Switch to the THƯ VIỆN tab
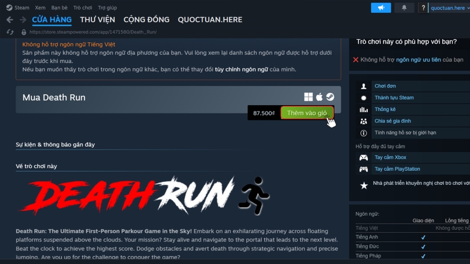This screenshot has width=470, height=264. pyautogui.click(x=98, y=20)
